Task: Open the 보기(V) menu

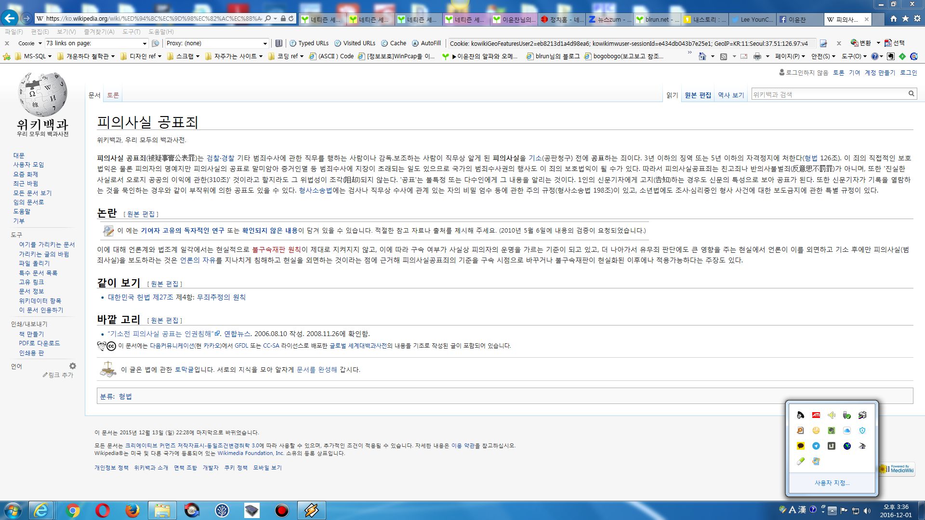Action: [x=66, y=32]
